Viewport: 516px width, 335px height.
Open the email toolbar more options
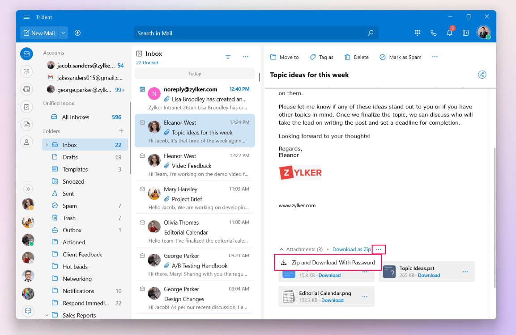pyautogui.click(x=435, y=57)
